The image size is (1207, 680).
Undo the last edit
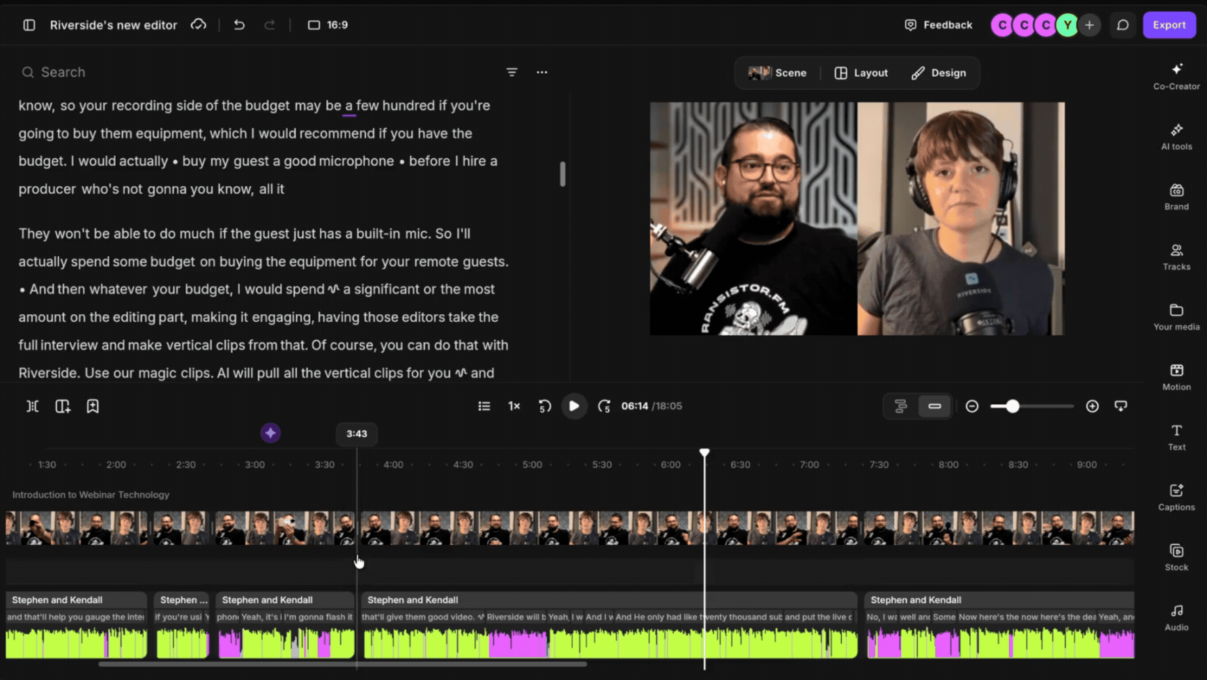(239, 25)
